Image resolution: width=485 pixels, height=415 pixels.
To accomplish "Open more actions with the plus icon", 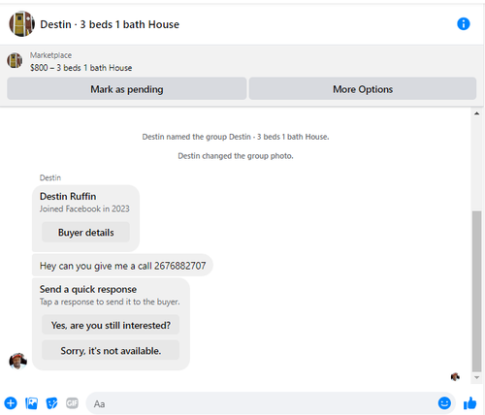I will [11, 403].
